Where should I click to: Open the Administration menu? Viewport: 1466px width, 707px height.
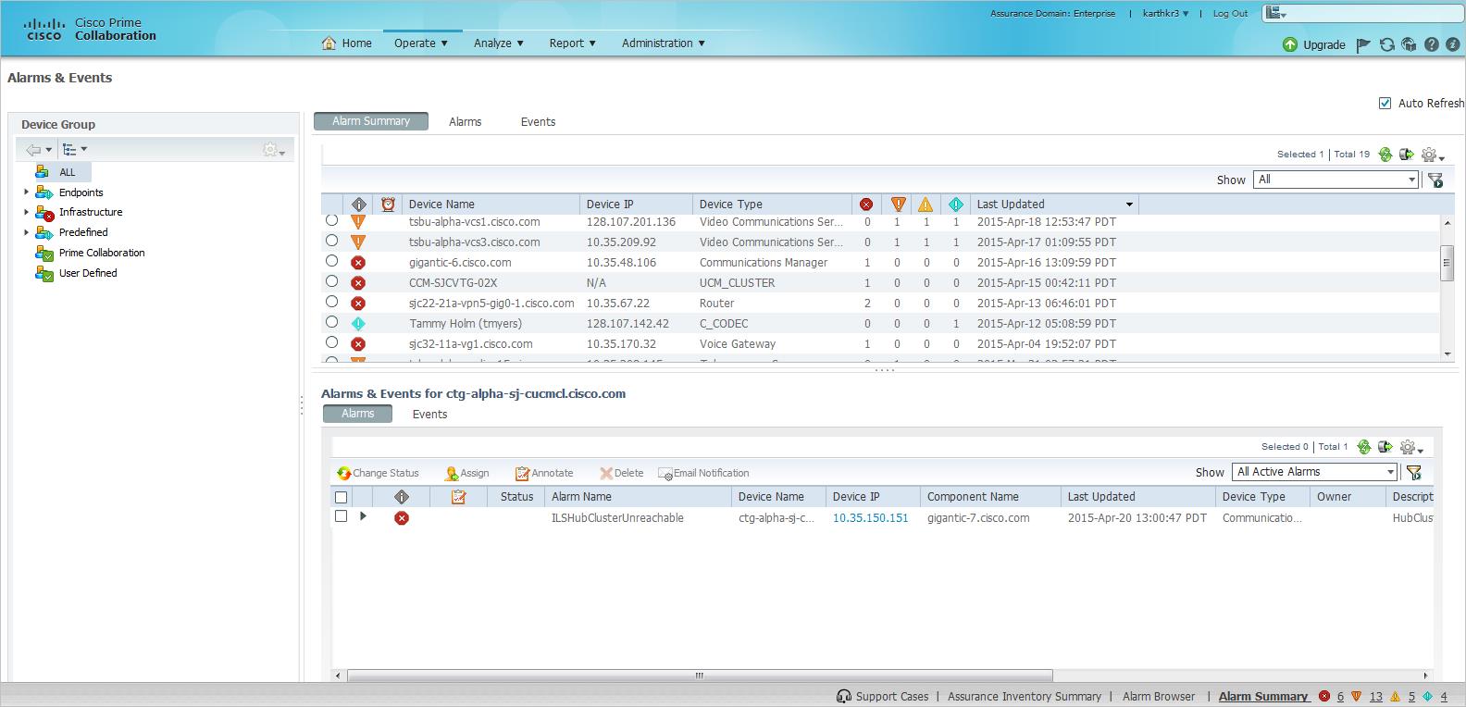(x=664, y=43)
